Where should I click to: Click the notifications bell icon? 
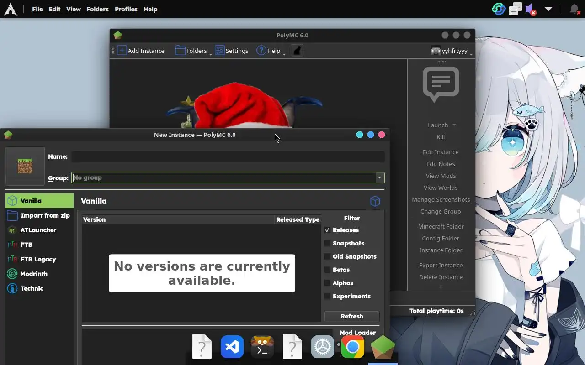pyautogui.click(x=574, y=9)
